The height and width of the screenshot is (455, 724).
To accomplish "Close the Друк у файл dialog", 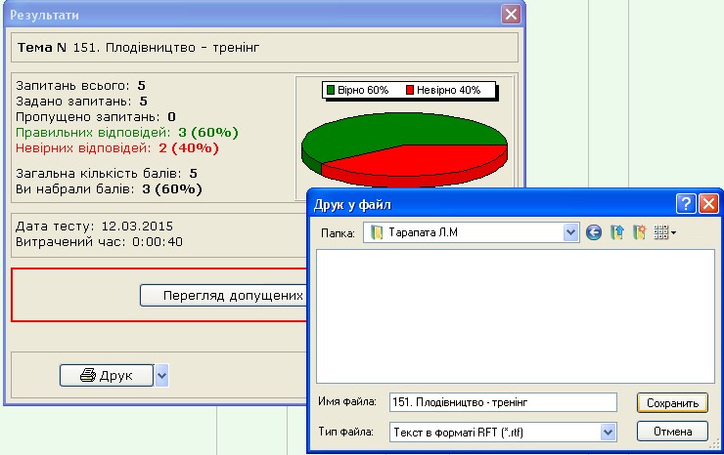I will point(708,203).
